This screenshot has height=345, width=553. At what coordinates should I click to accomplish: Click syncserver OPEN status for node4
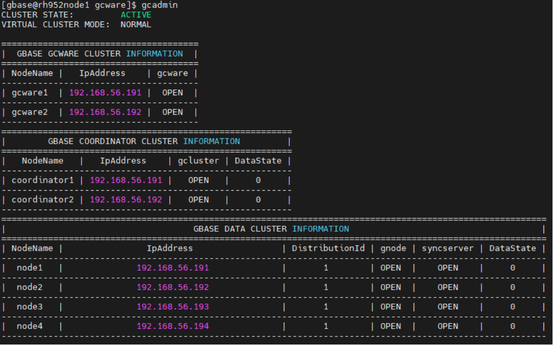448,326
